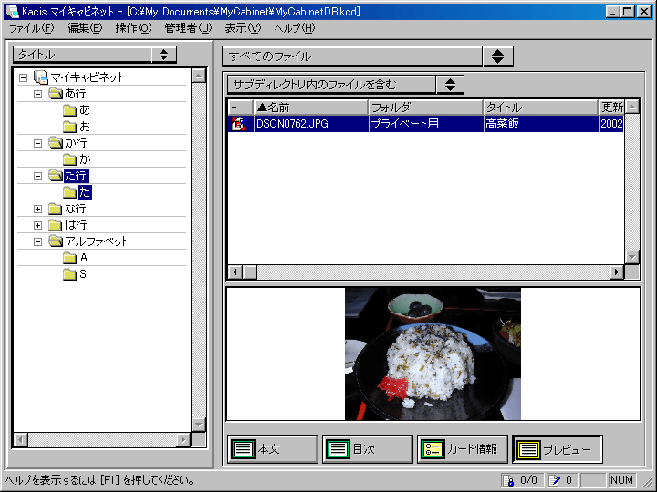Viewport: 657px width, 492px height.
Task: Sort by the タイトル column header
Action: 540,108
